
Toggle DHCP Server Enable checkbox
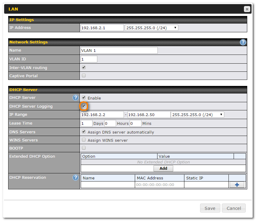click(84, 98)
